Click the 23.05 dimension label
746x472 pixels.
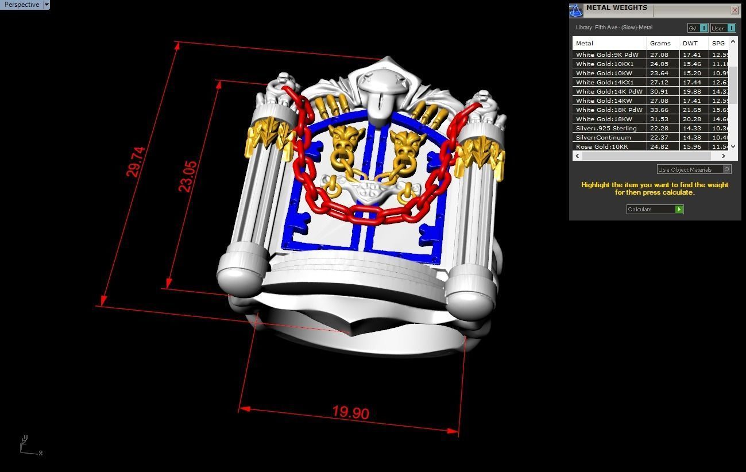tap(188, 176)
